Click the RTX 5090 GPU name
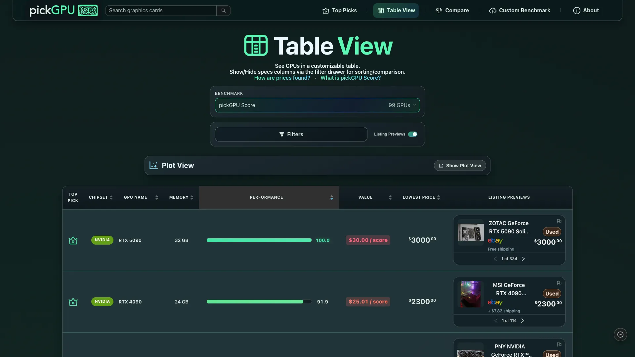Image resolution: width=635 pixels, height=357 pixels. pyautogui.click(x=130, y=240)
